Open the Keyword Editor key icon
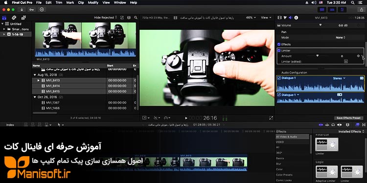This screenshot has width=367, height=183. click(x=32, y=10)
